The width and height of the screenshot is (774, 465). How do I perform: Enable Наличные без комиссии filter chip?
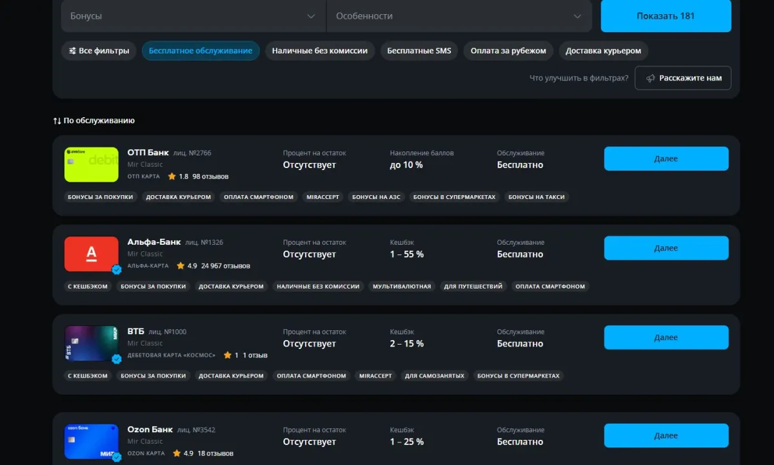pos(320,51)
